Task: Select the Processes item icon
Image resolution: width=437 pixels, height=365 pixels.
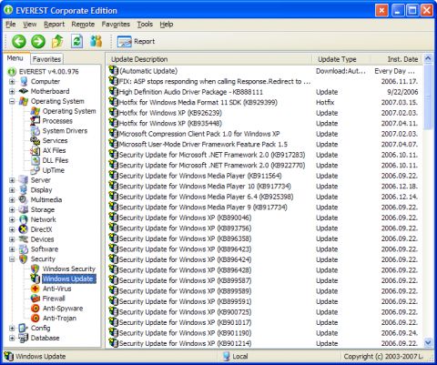Action: pos(36,121)
